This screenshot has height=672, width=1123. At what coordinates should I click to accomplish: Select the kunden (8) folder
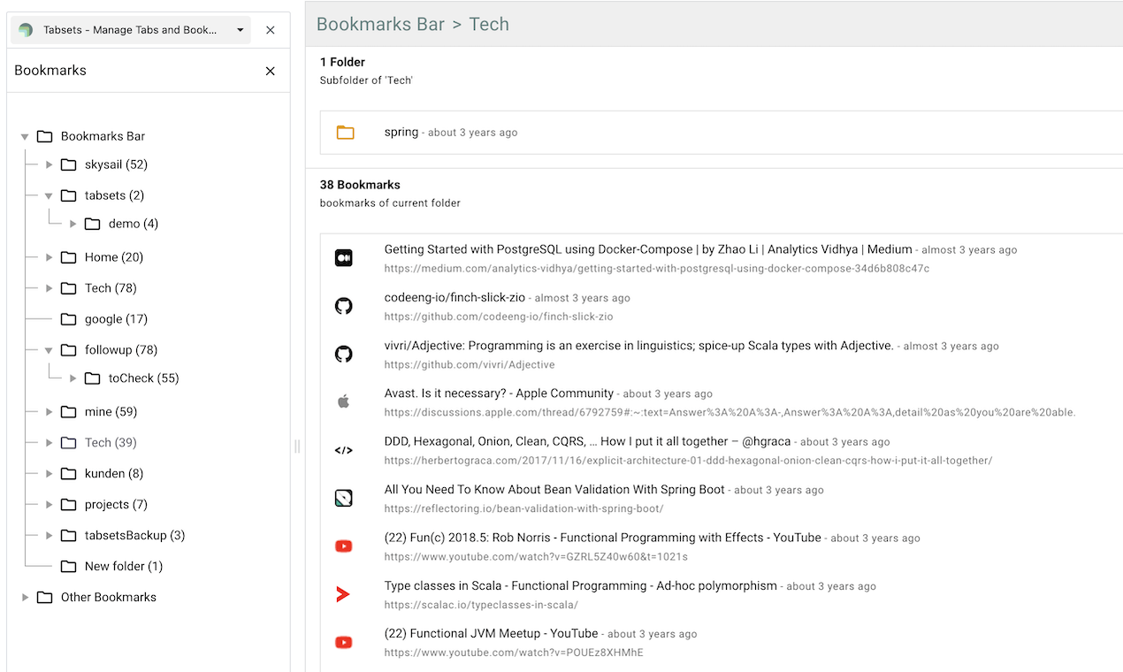coord(113,474)
